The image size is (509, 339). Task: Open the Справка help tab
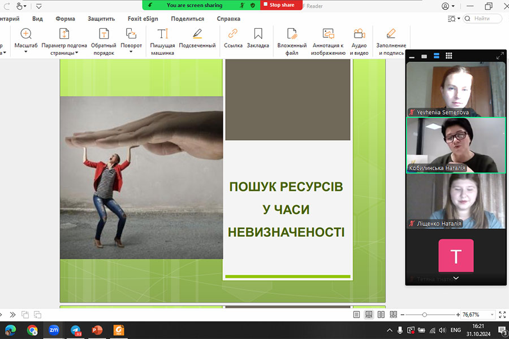point(228,19)
